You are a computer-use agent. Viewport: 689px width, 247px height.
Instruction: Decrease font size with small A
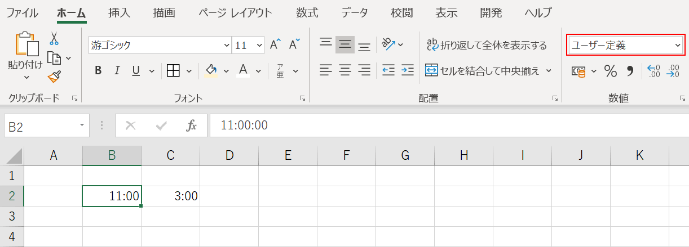[294, 45]
